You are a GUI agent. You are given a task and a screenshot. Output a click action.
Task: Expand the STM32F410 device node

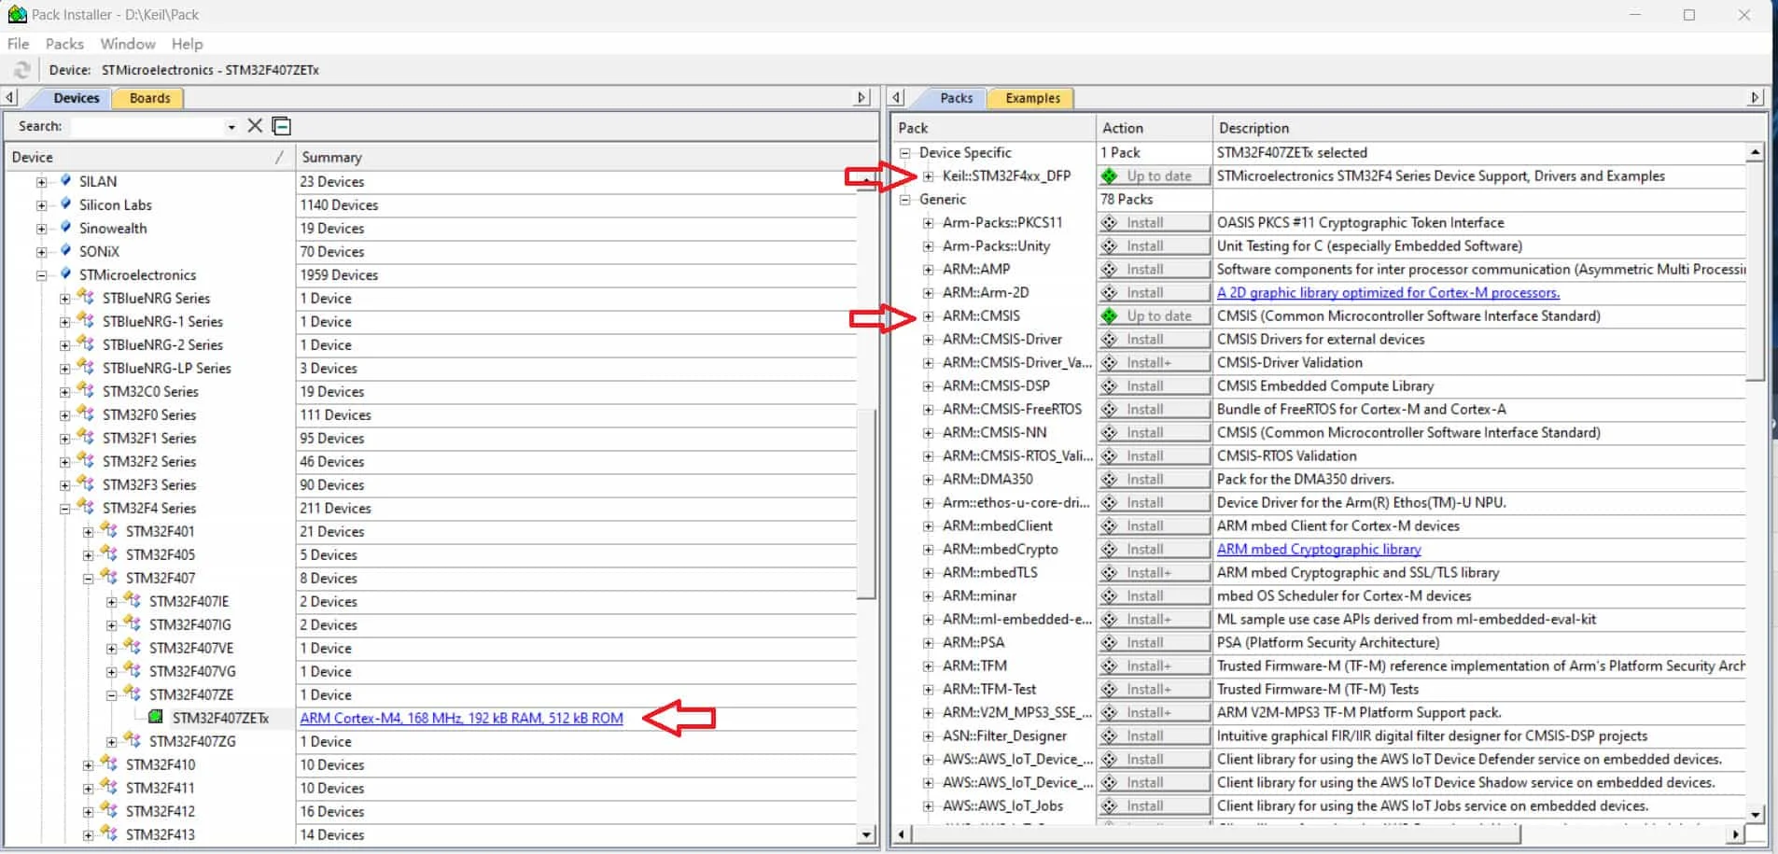click(x=88, y=765)
